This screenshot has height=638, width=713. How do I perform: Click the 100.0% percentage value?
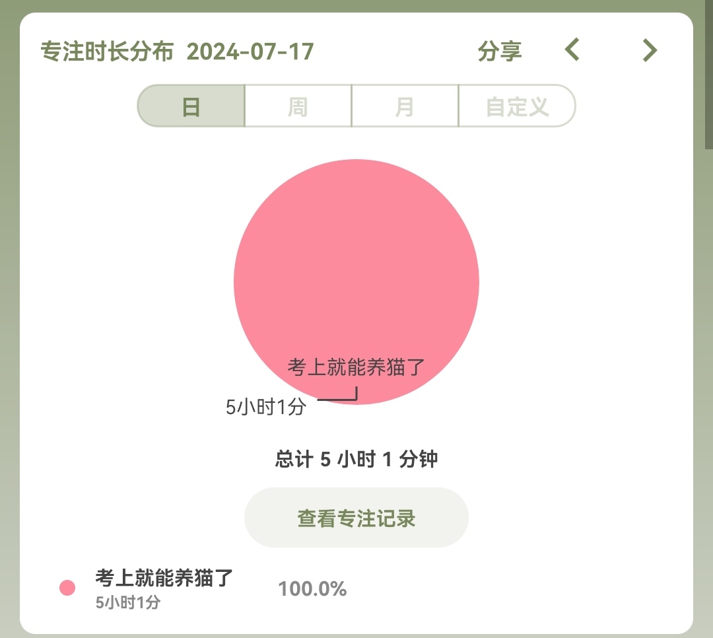312,588
